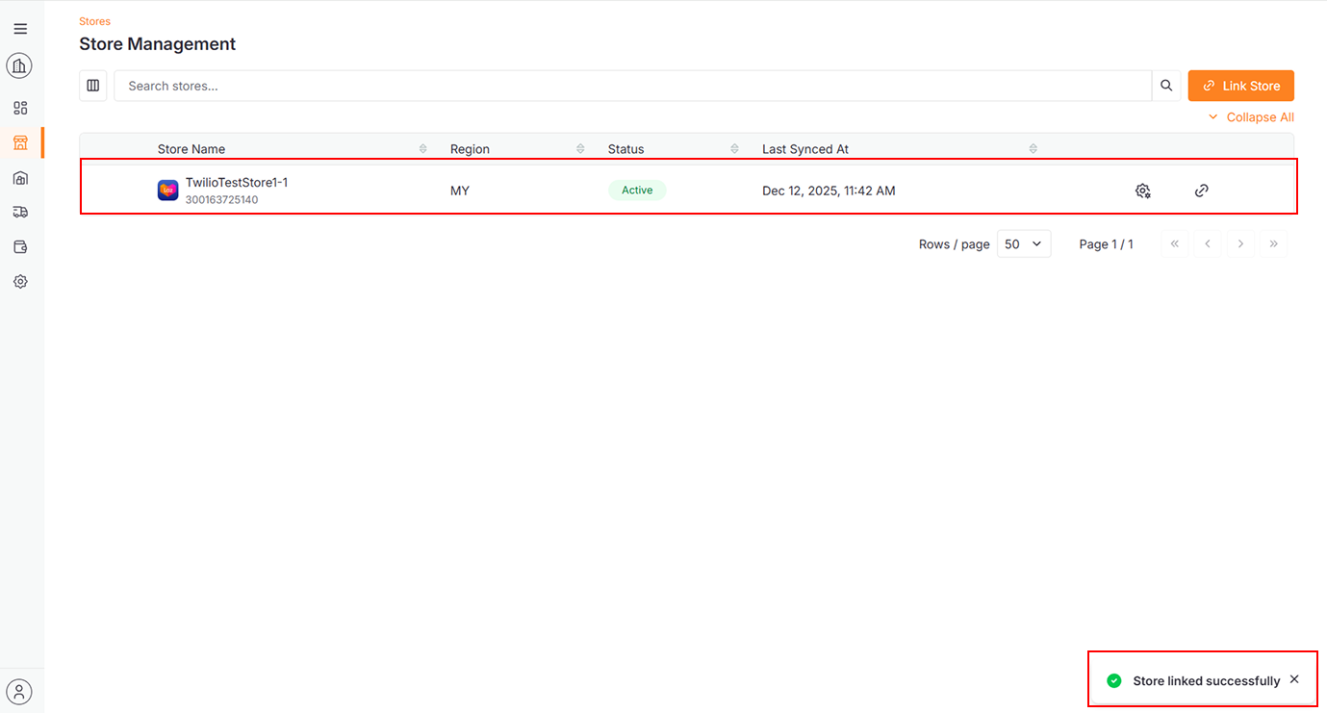Image resolution: width=1327 pixels, height=713 pixels.
Task: Open the warehouse icon in sidebar
Action: [20, 178]
